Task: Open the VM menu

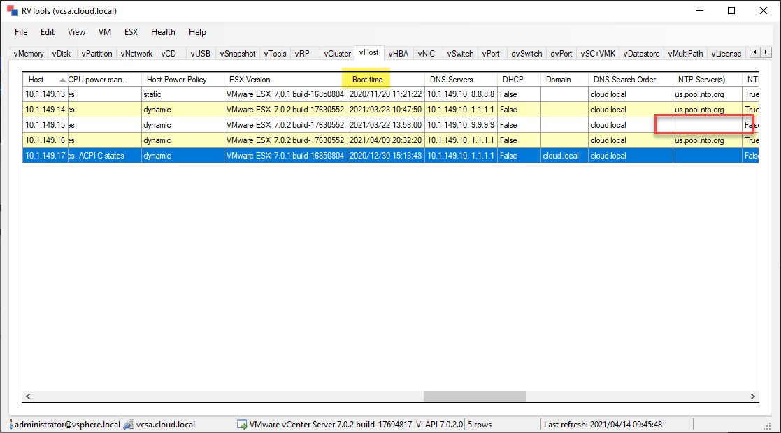Action: [105, 32]
